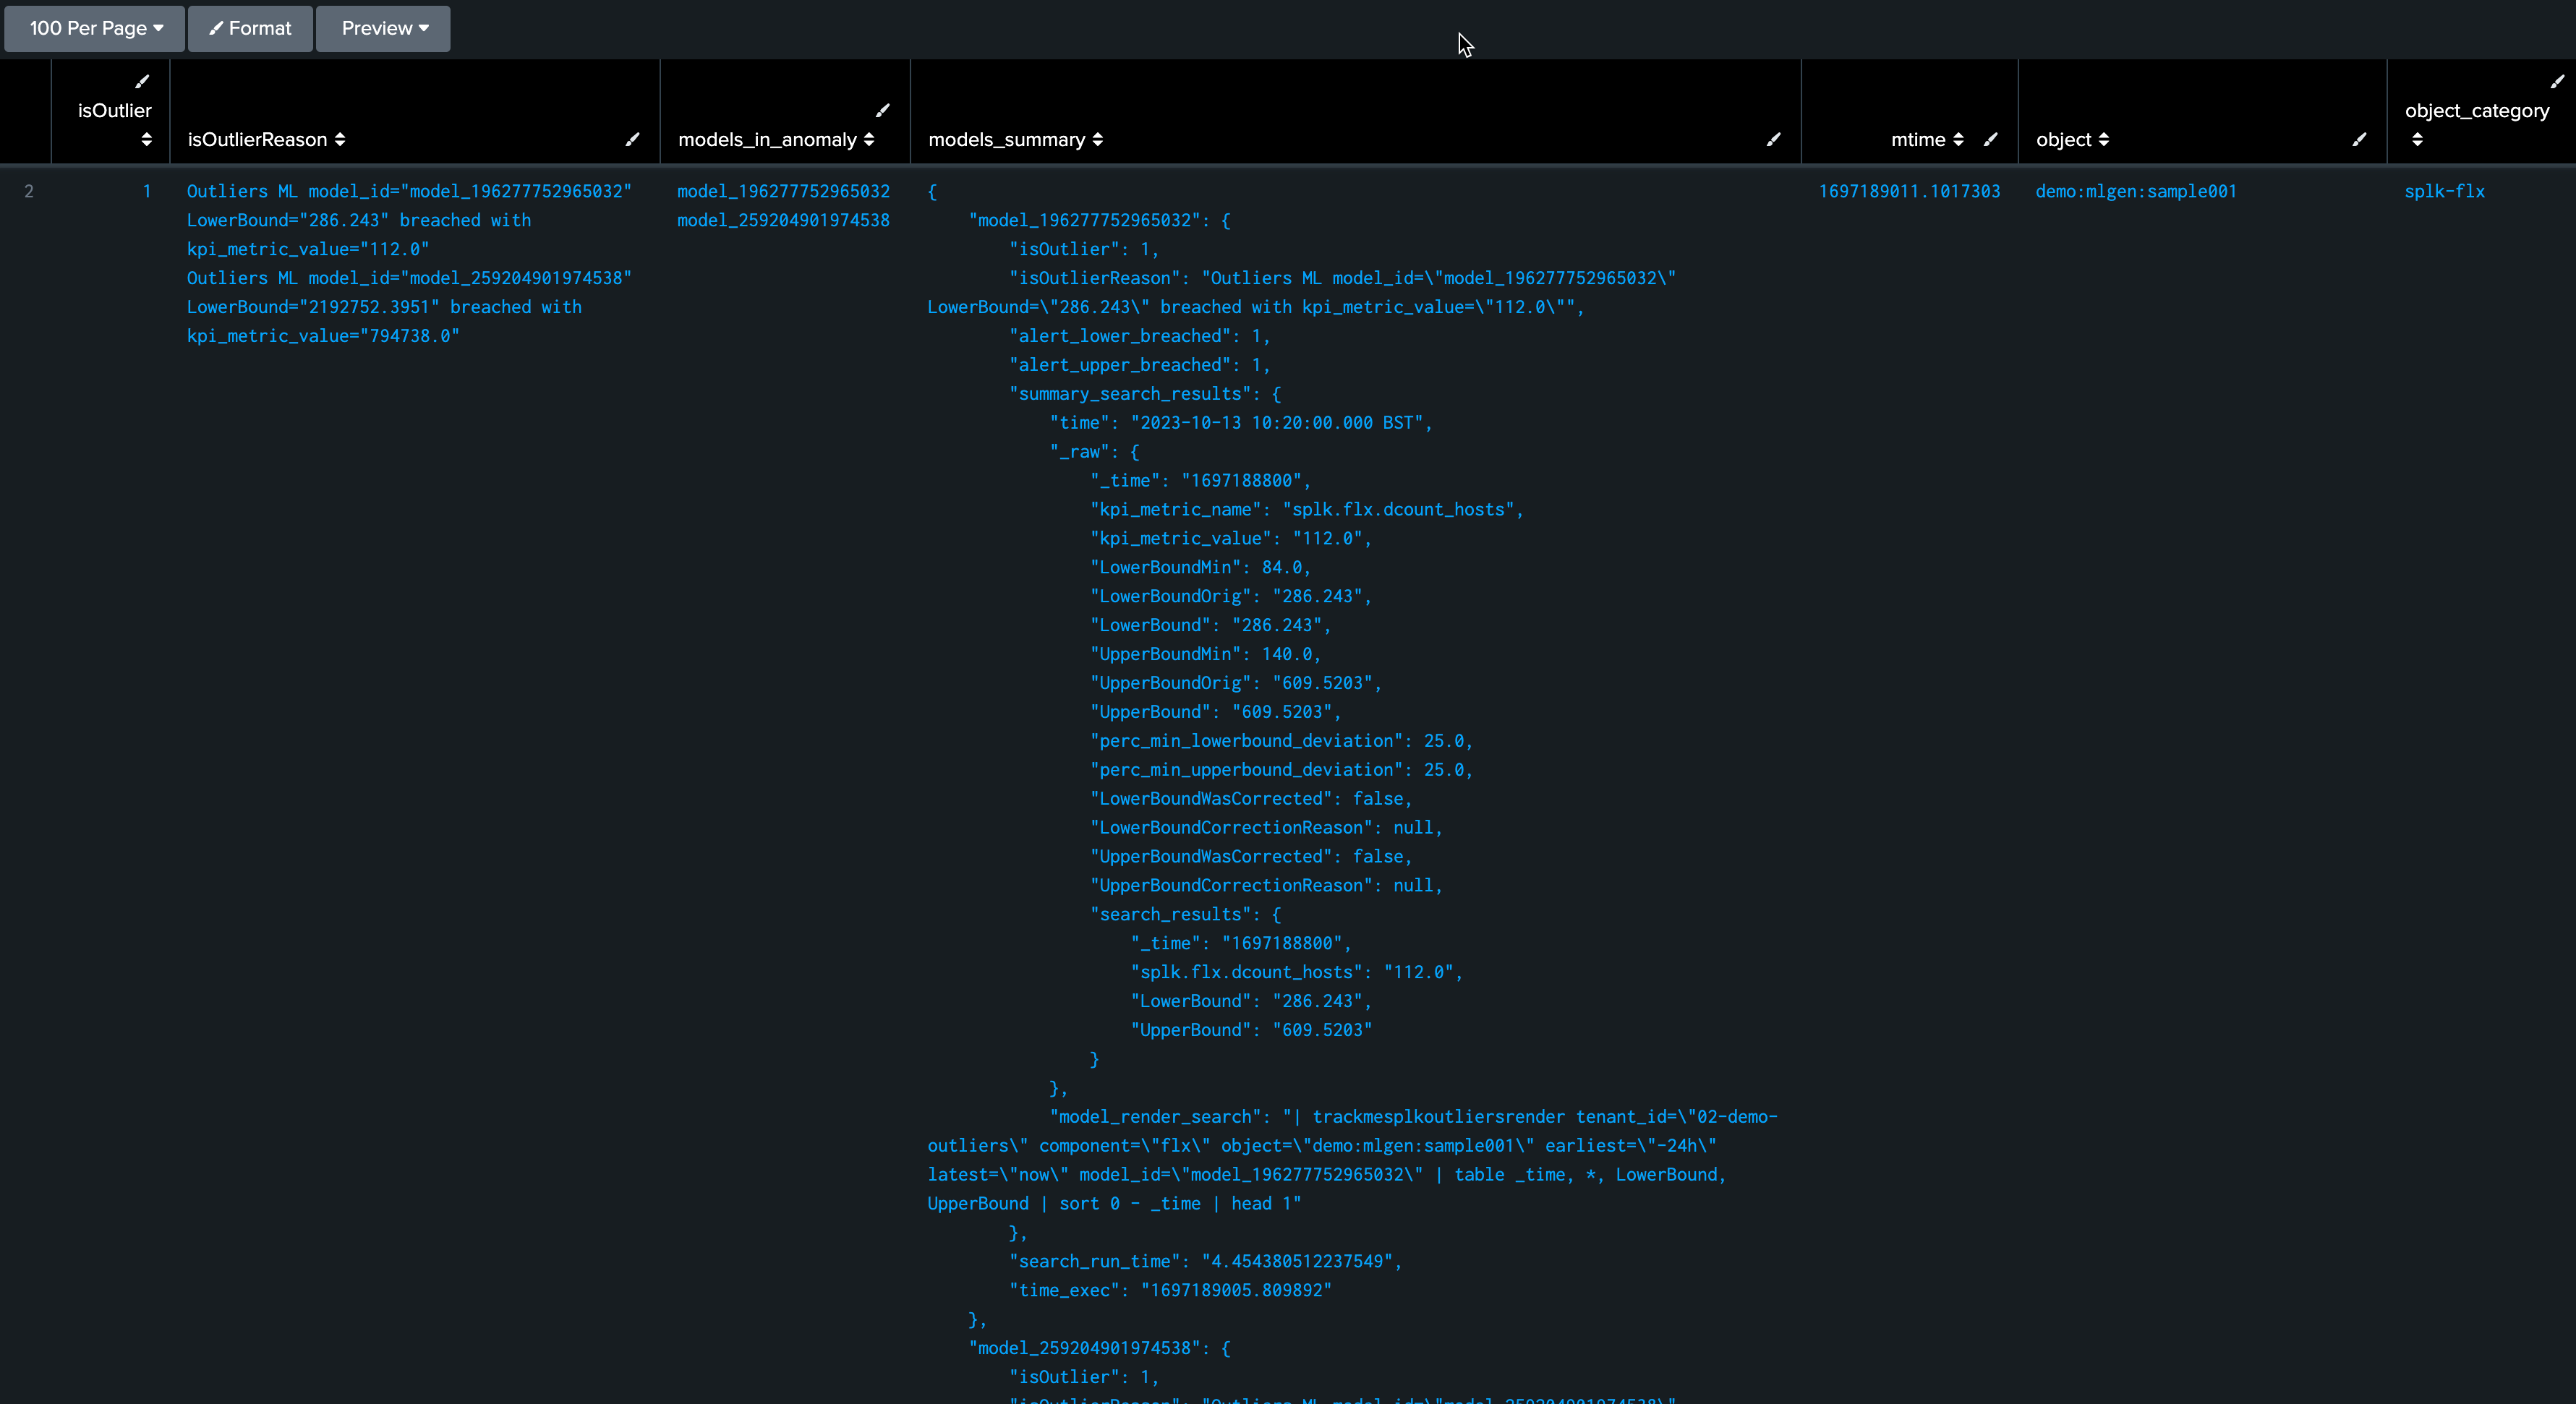Viewport: 2576px width, 1404px height.
Task: Click pencil edit icon on object column
Action: point(2359,140)
